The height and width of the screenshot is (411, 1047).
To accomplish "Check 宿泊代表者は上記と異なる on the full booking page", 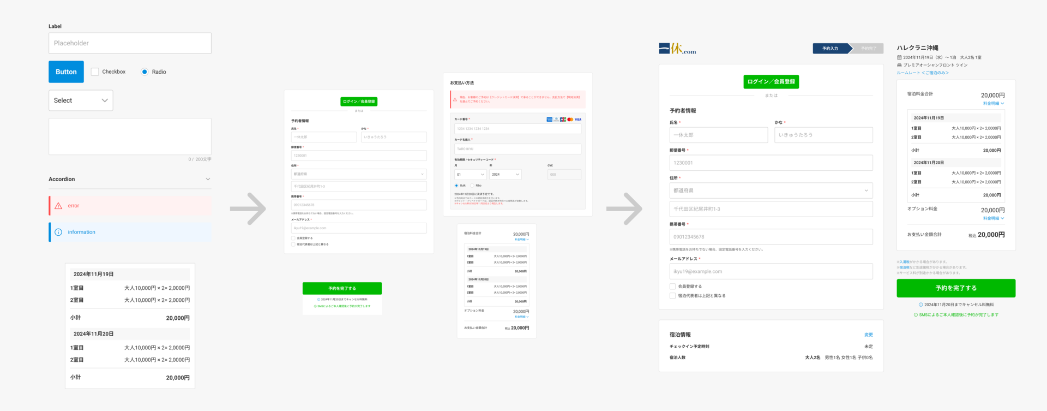I will coord(672,295).
